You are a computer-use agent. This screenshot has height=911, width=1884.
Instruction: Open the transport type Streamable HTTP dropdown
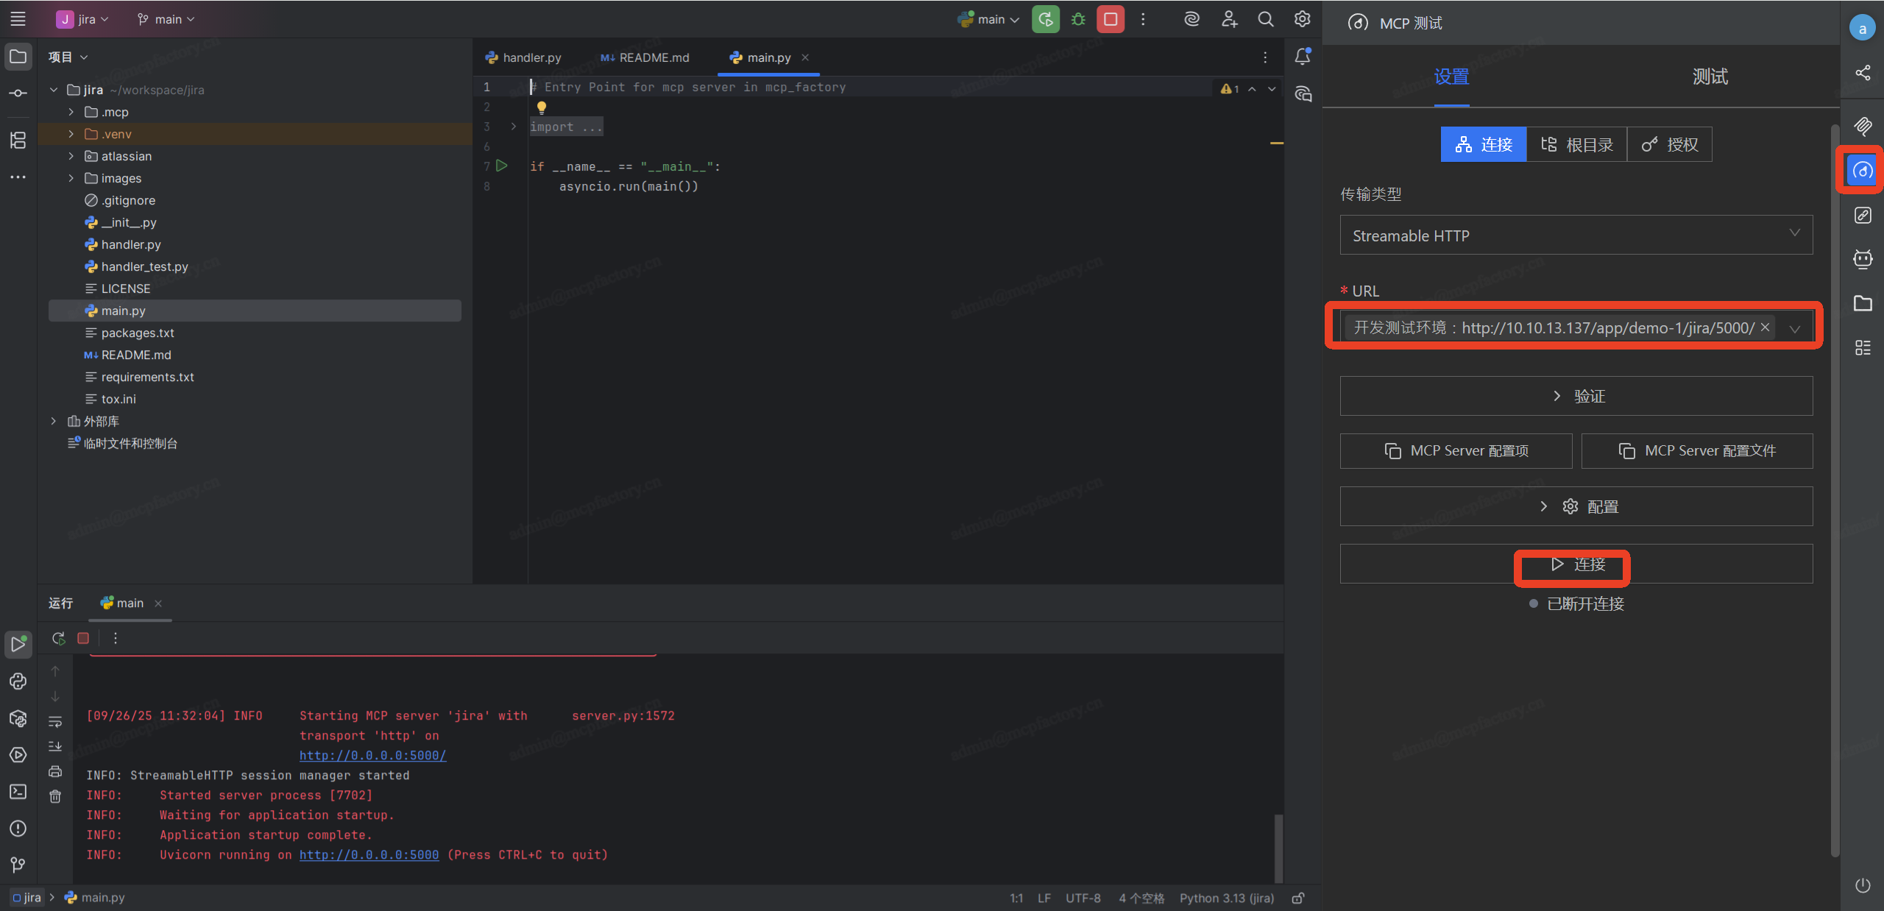click(1576, 235)
